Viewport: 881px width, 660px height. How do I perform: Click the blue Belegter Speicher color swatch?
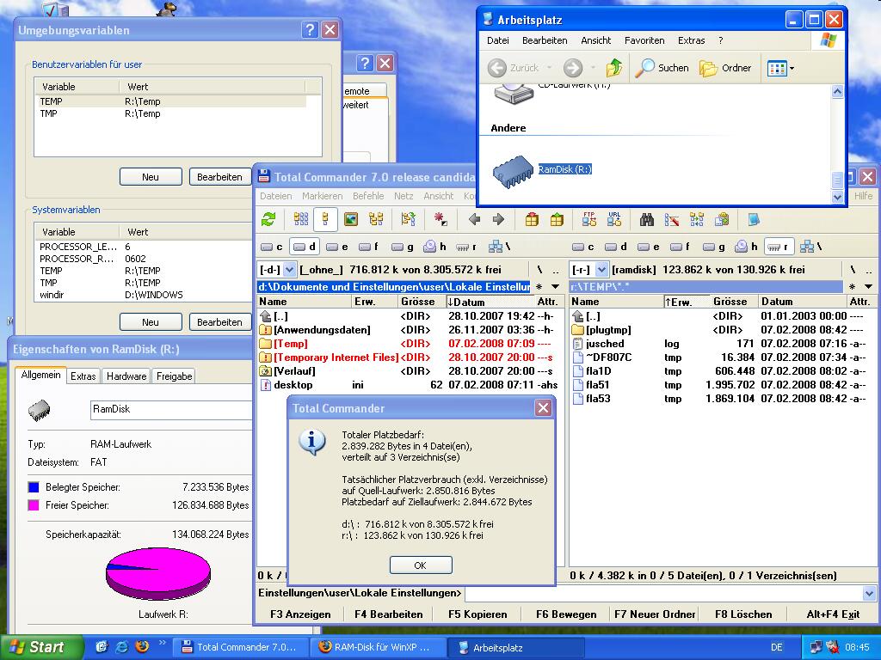(x=34, y=487)
